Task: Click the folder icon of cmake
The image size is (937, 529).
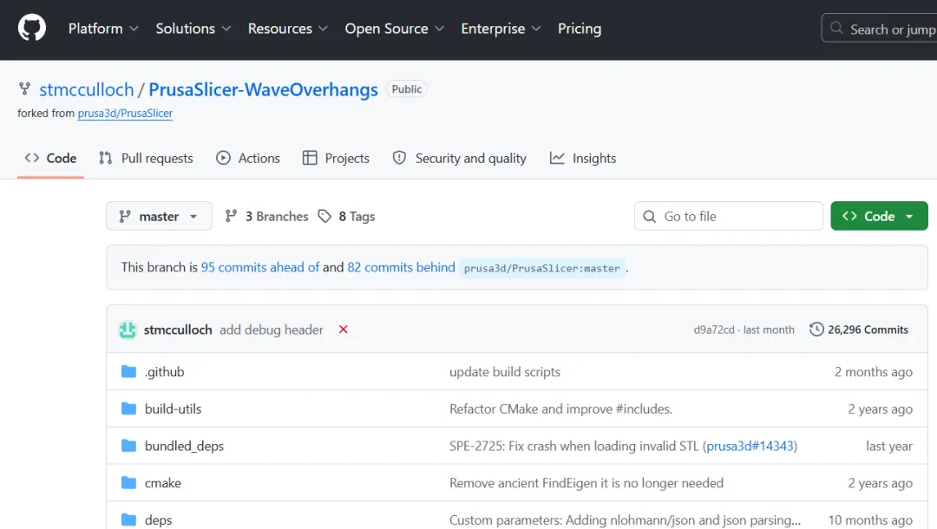Action: click(128, 483)
